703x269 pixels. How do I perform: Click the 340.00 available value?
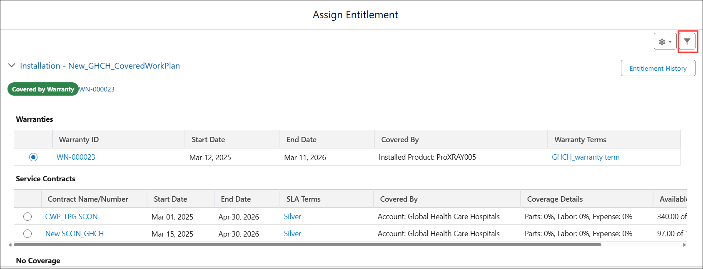(672, 217)
